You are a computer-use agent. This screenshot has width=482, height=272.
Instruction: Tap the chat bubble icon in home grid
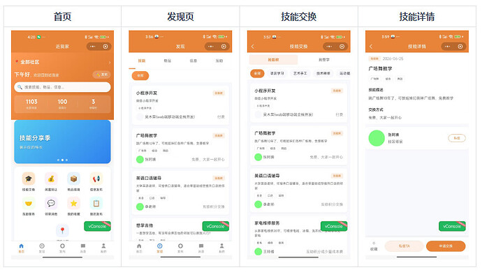[51, 203]
